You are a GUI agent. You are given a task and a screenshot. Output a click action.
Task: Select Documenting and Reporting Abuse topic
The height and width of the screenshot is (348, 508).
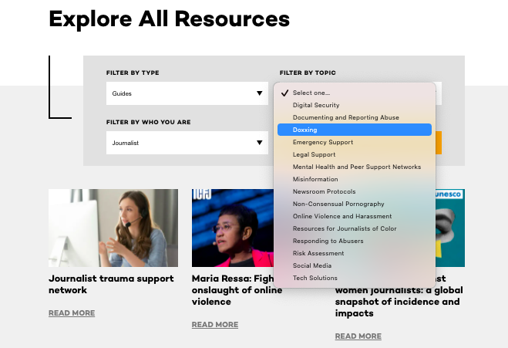click(355, 117)
